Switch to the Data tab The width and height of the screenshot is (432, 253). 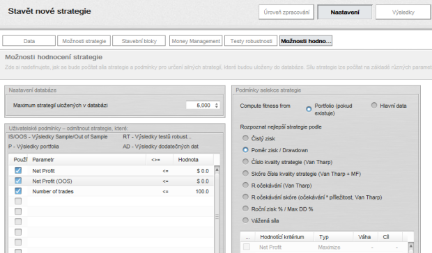click(x=29, y=41)
